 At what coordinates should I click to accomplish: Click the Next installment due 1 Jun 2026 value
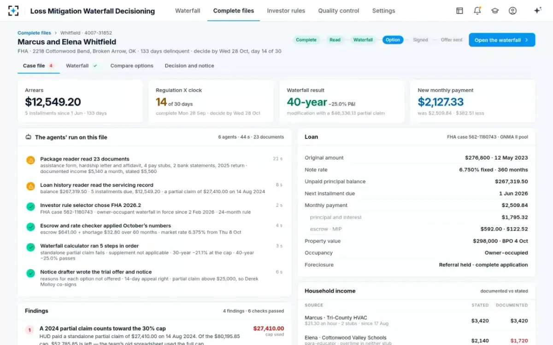point(513,194)
